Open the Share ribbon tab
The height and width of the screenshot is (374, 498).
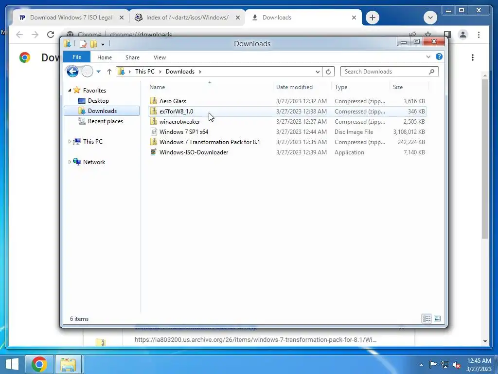(132, 57)
